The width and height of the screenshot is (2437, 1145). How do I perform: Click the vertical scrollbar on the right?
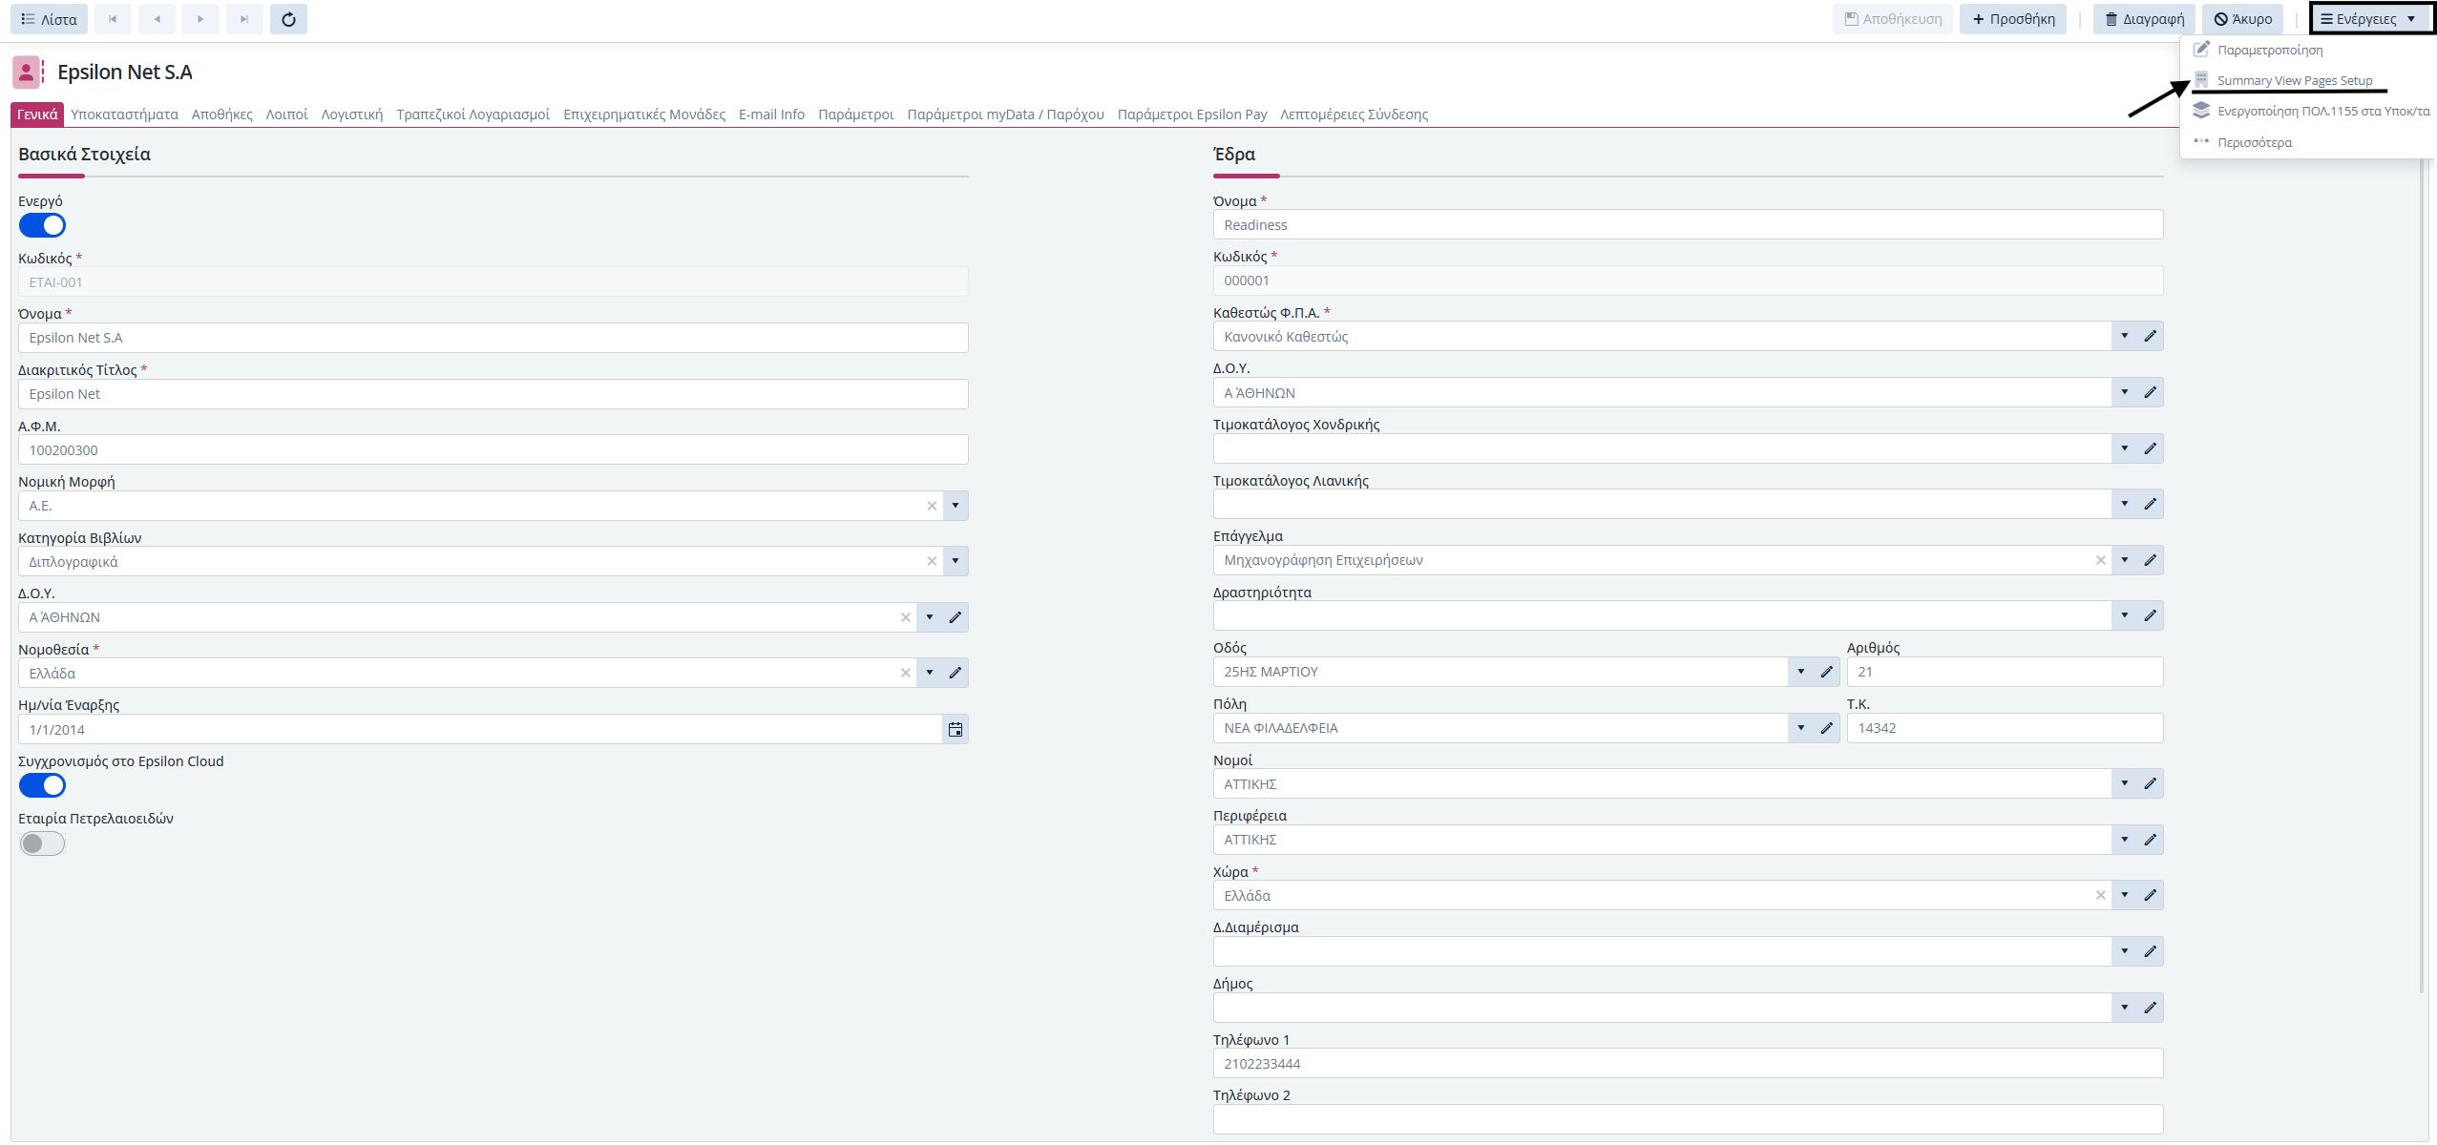[x=2424, y=572]
